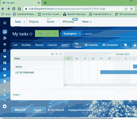Open Implementation request link
This screenshot has height=119, width=137.
point(81,110)
